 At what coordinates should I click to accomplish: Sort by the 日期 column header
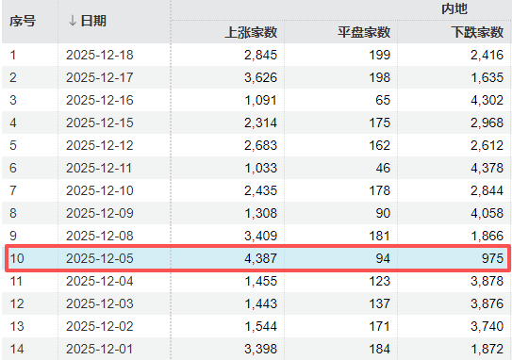pos(93,22)
